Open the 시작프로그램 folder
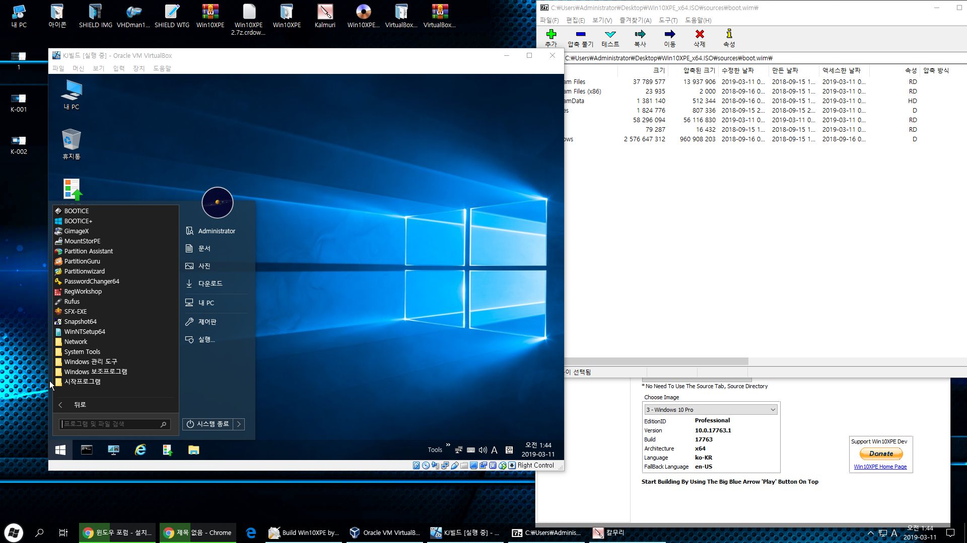This screenshot has width=967, height=543. [x=82, y=382]
